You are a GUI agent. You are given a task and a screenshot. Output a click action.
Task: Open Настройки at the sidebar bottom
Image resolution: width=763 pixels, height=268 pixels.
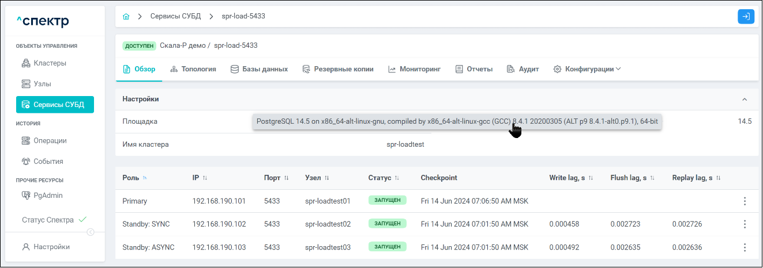point(51,247)
